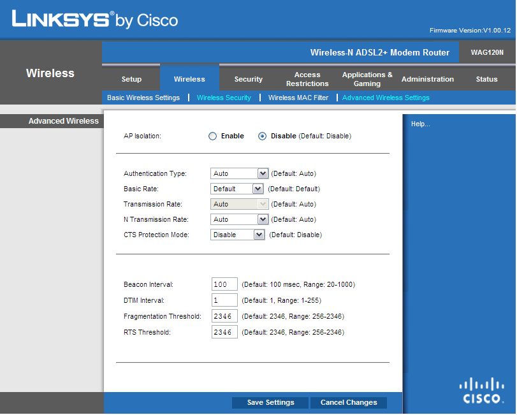The height and width of the screenshot is (415, 517).
Task: Click the CTS Protection Mode label
Action: click(156, 235)
